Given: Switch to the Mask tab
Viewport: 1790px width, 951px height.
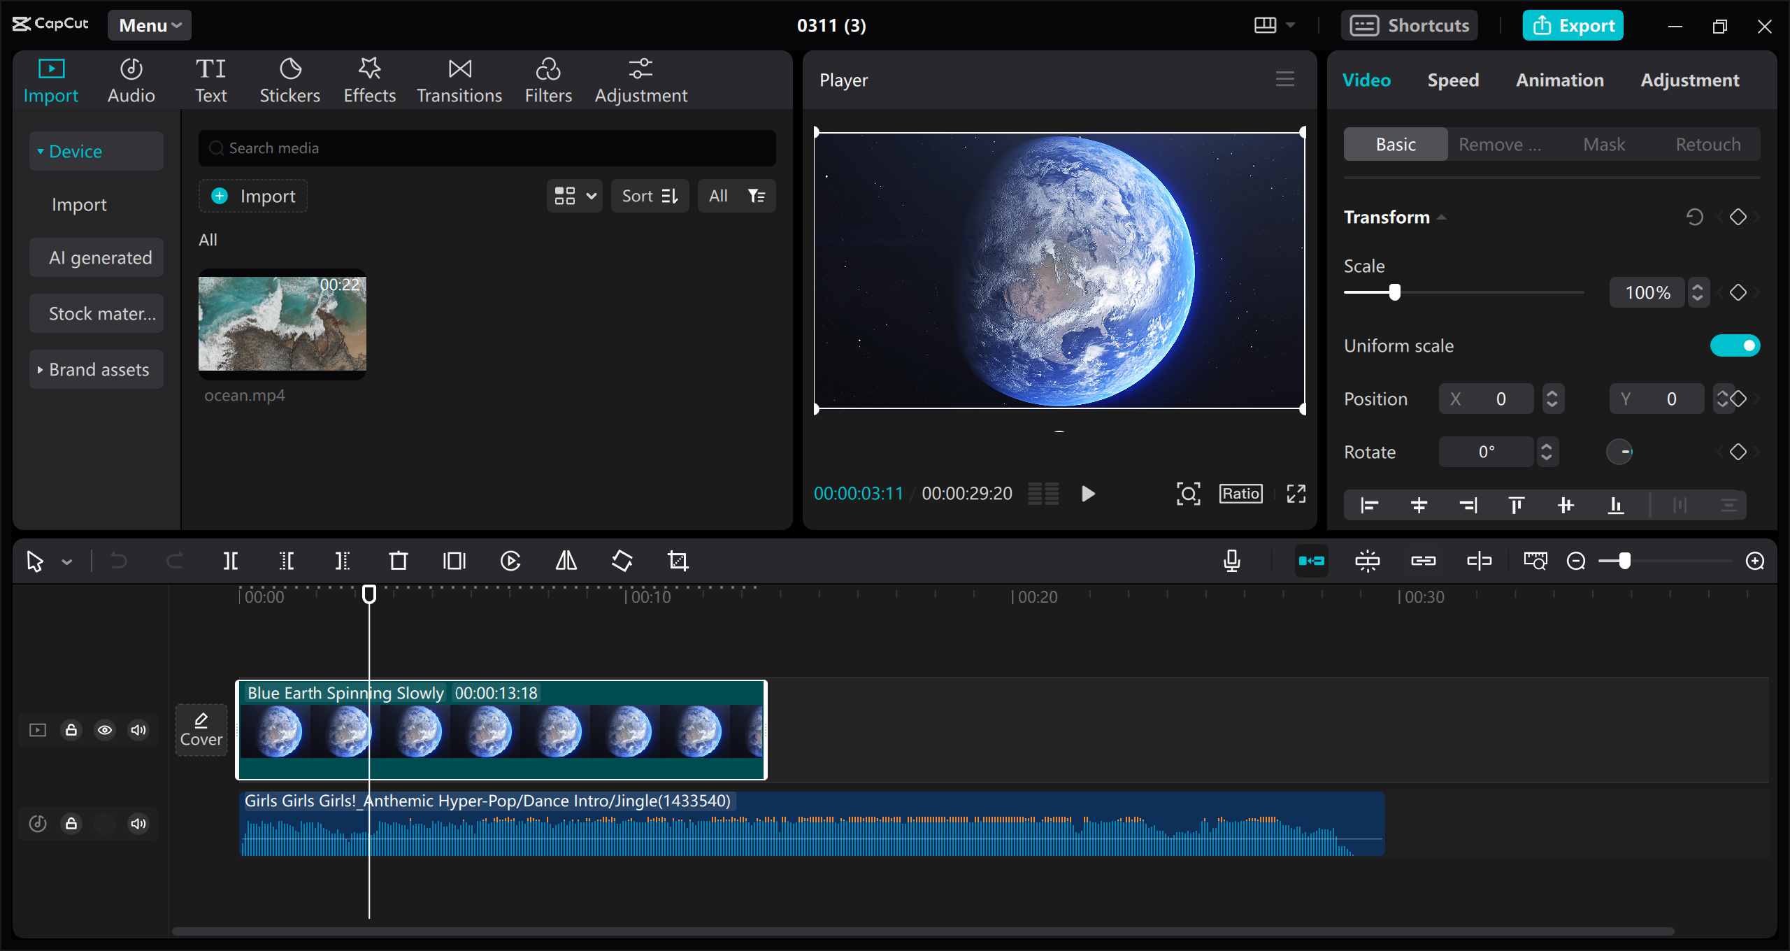Looking at the screenshot, I should 1604,144.
